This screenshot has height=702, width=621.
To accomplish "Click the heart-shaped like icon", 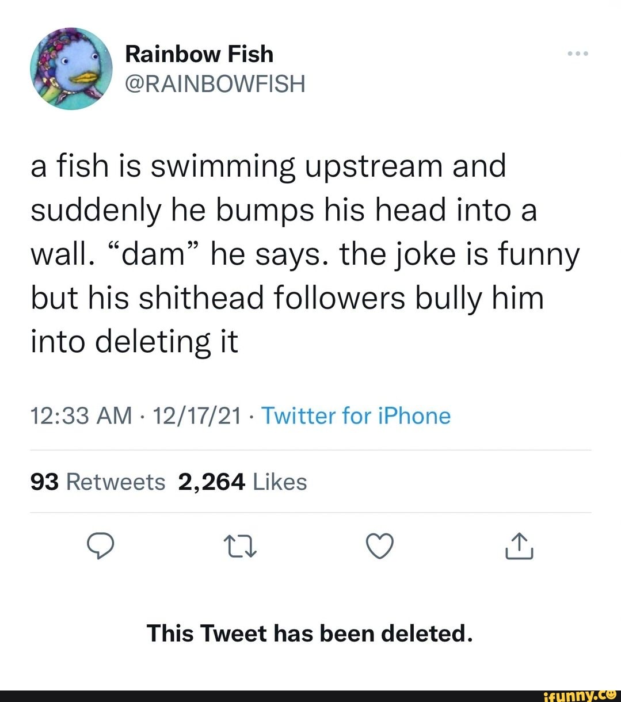I will tap(380, 547).
